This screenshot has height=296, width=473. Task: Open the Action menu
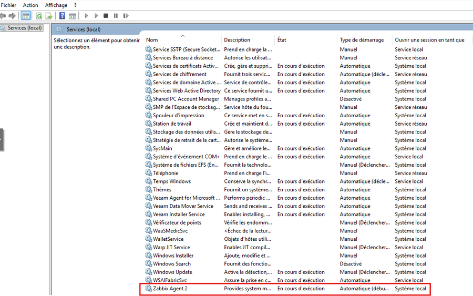coord(30,5)
